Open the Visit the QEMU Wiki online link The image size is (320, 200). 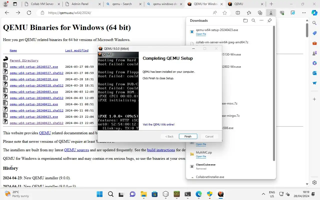[x=158, y=124]
